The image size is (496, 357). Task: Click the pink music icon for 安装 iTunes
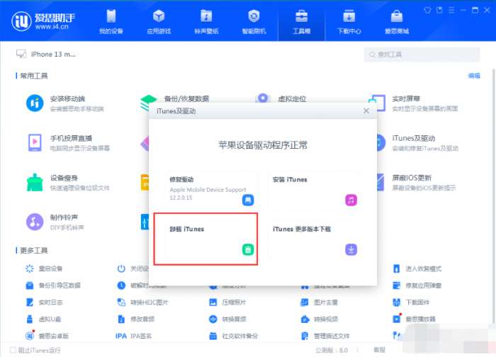coord(351,200)
